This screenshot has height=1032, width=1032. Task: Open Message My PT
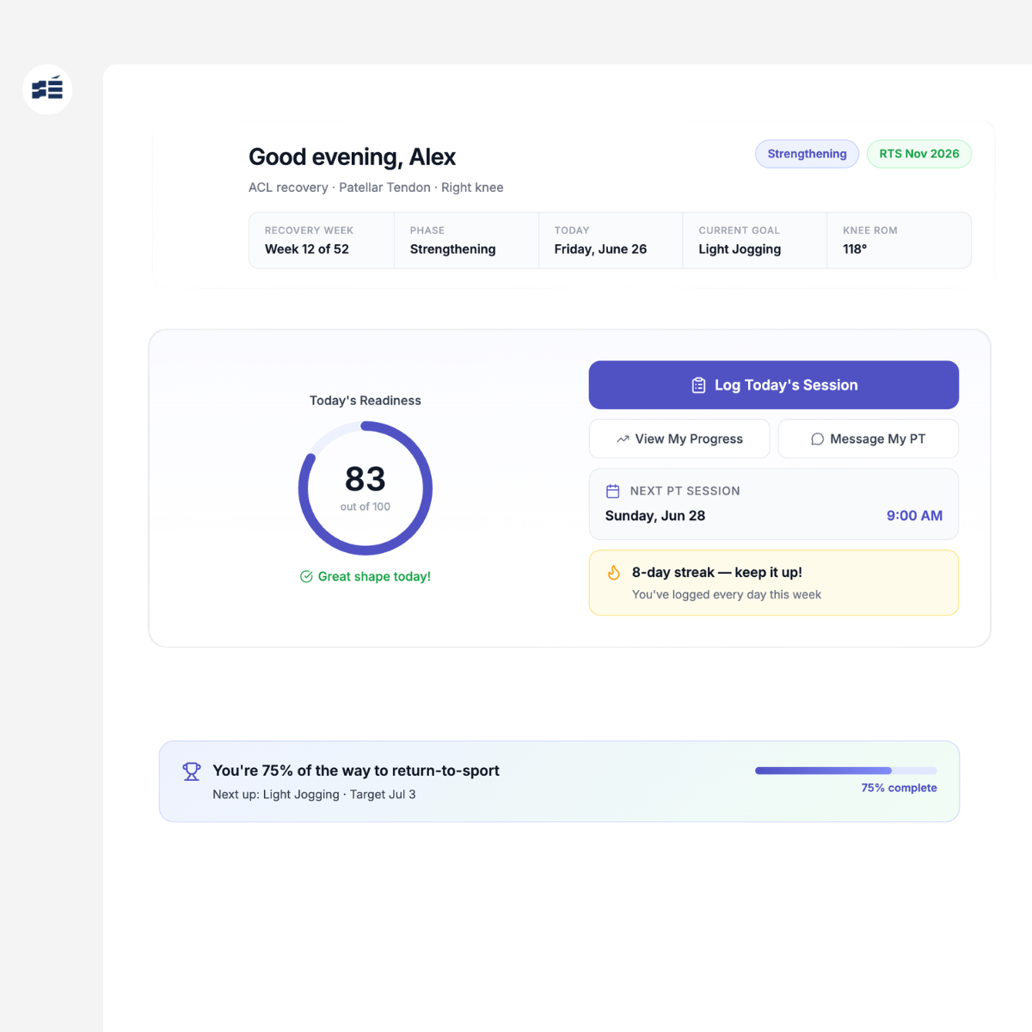click(869, 439)
